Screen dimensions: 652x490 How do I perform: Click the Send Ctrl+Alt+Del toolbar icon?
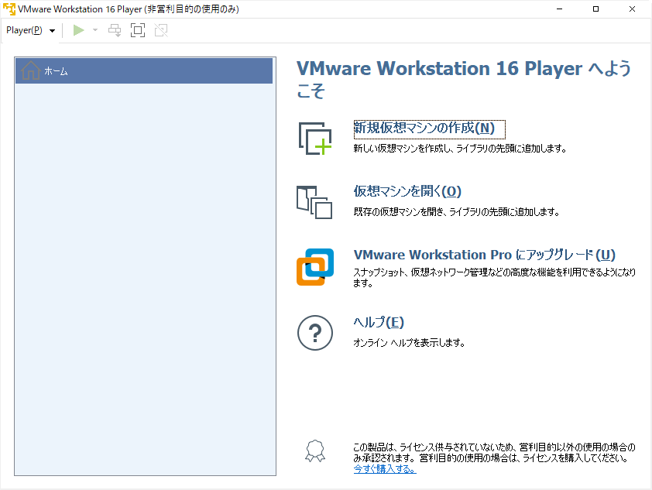115,30
